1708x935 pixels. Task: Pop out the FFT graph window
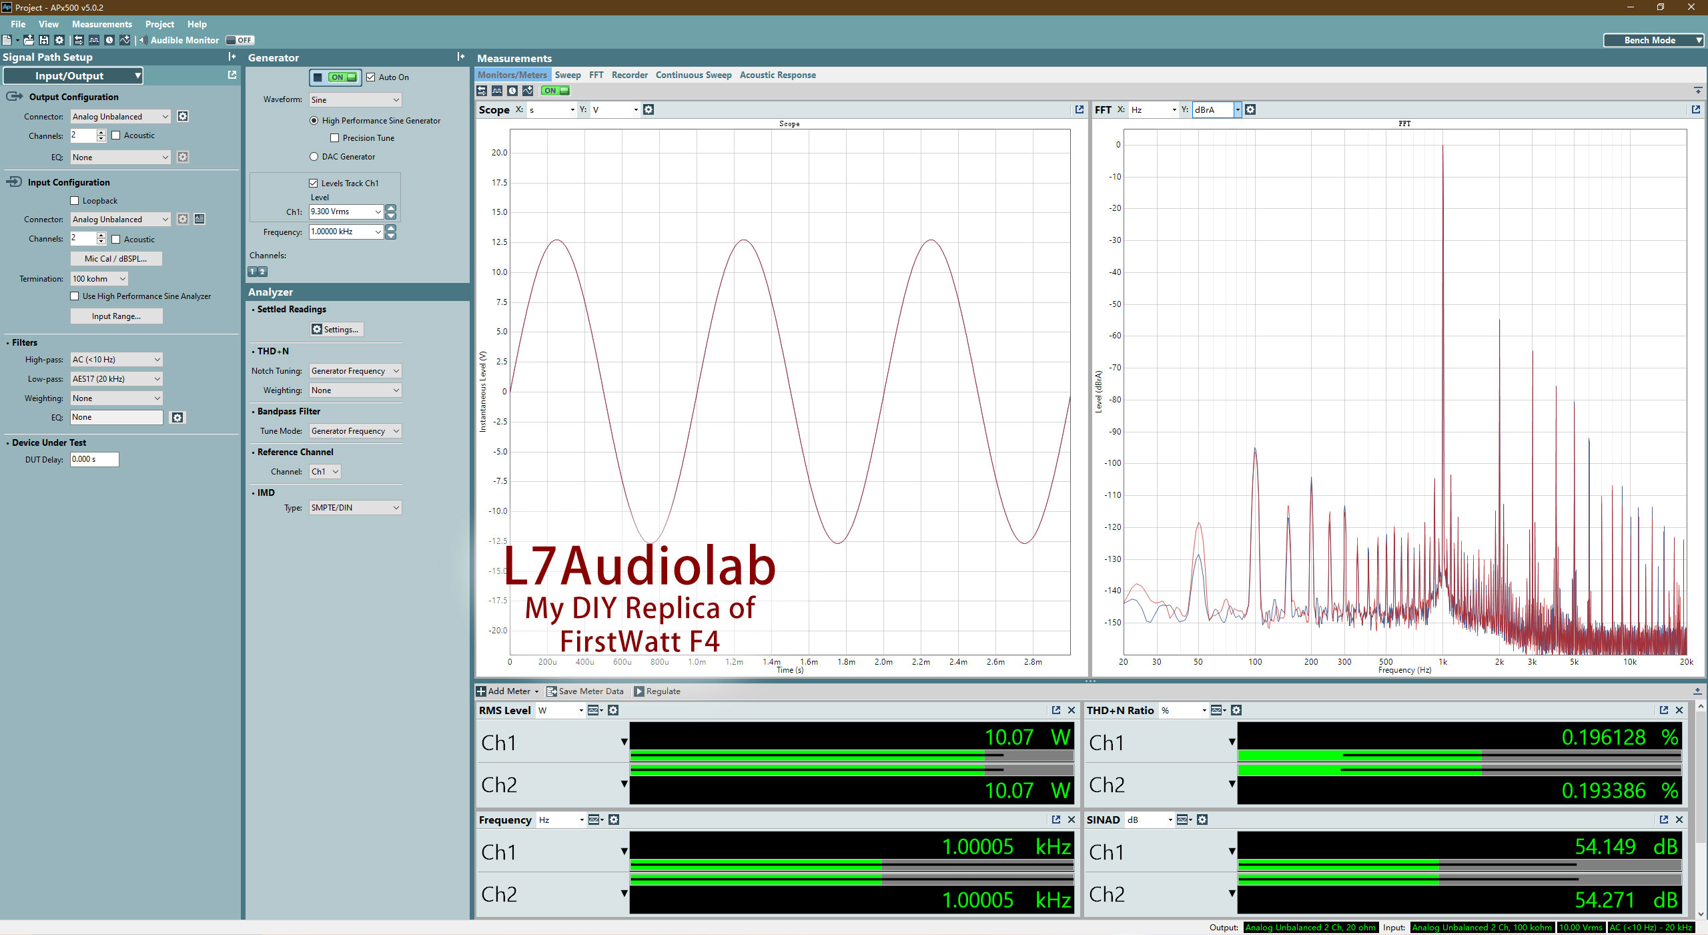click(1696, 109)
